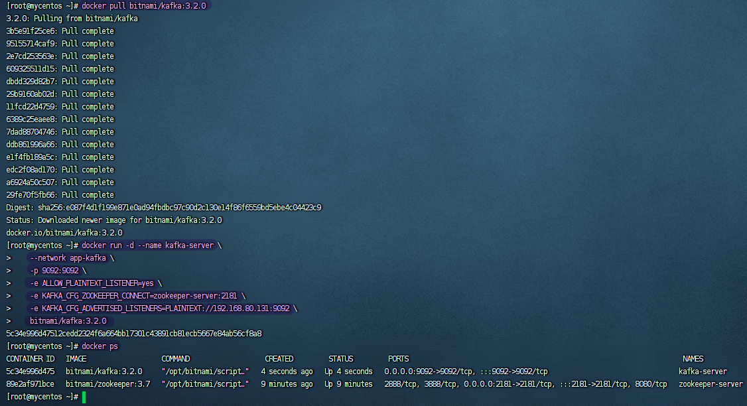Click bitnami/kafka:3.2.0 in IMAGE column
Screen dimensions: 747x406
(104, 372)
